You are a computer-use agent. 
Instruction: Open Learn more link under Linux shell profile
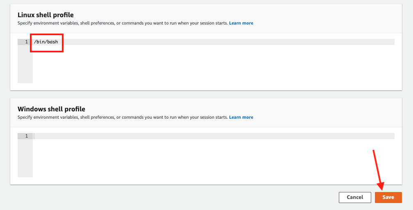click(x=241, y=23)
